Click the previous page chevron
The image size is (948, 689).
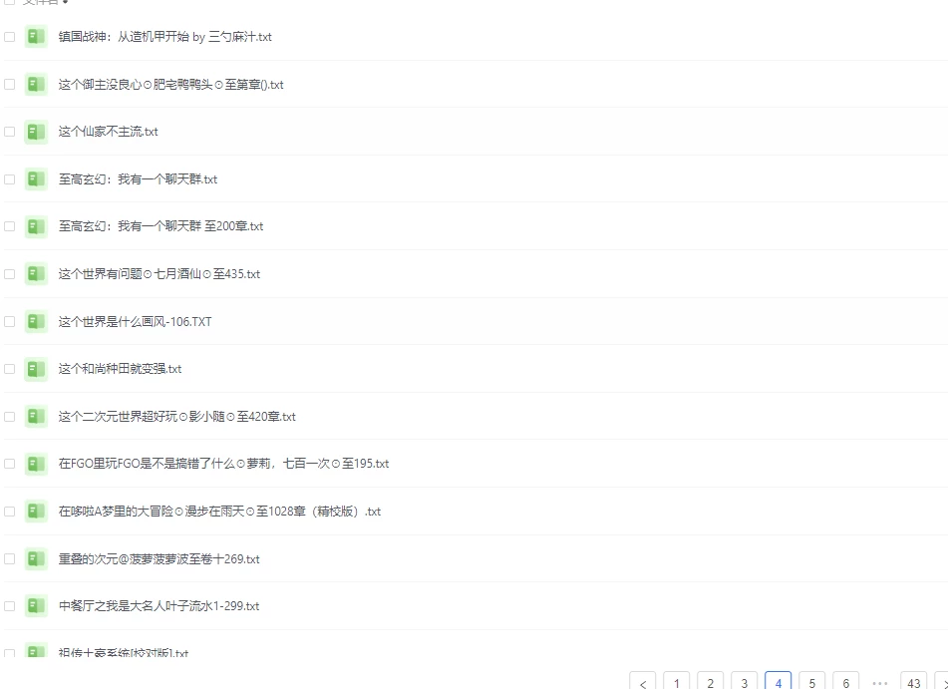tap(643, 683)
